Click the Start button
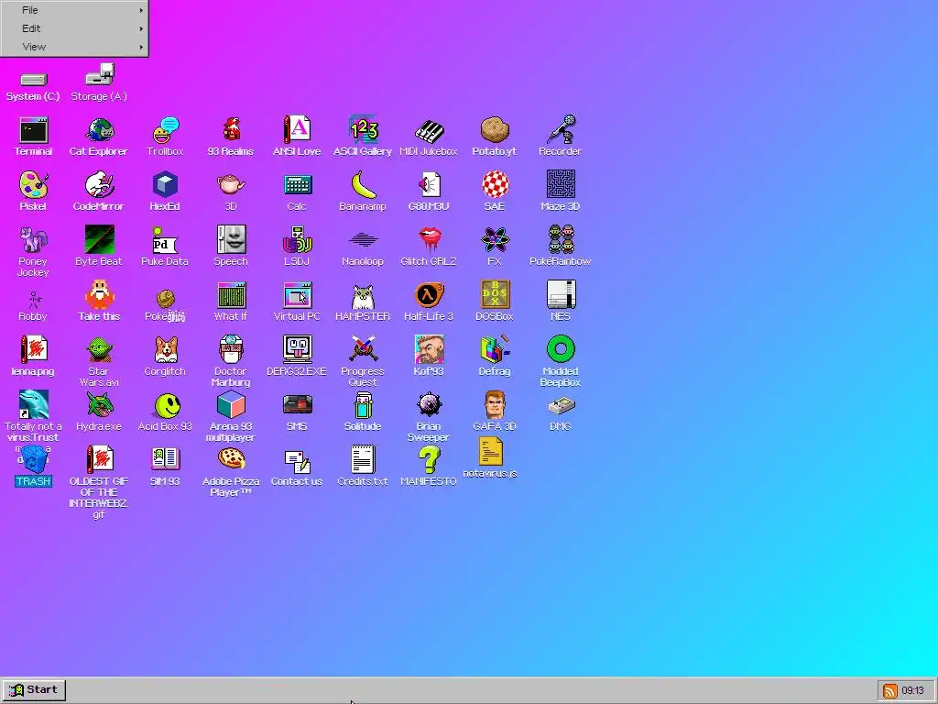The width and height of the screenshot is (938, 704). [34, 689]
